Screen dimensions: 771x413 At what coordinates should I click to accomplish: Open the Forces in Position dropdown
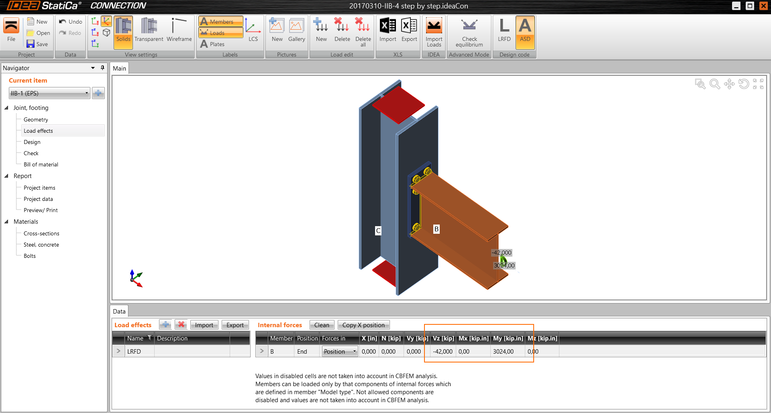(340, 352)
